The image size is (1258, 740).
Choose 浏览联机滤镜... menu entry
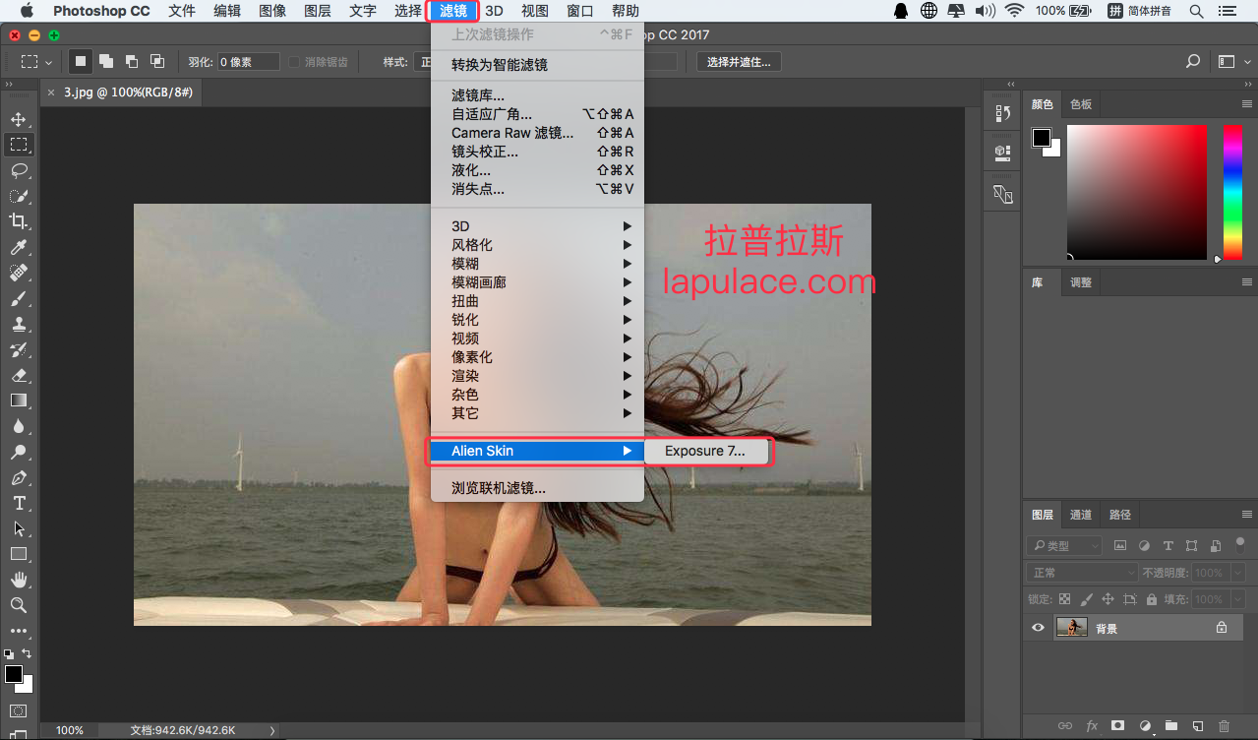coord(498,488)
